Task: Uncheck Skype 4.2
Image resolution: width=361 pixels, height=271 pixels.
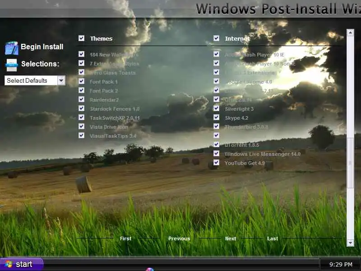Action: pos(216,117)
